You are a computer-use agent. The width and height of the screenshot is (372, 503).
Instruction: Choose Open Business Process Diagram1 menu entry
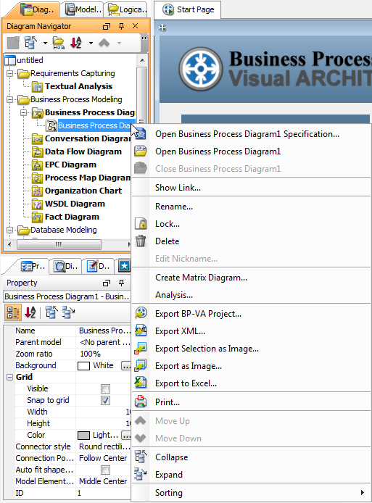(x=218, y=151)
